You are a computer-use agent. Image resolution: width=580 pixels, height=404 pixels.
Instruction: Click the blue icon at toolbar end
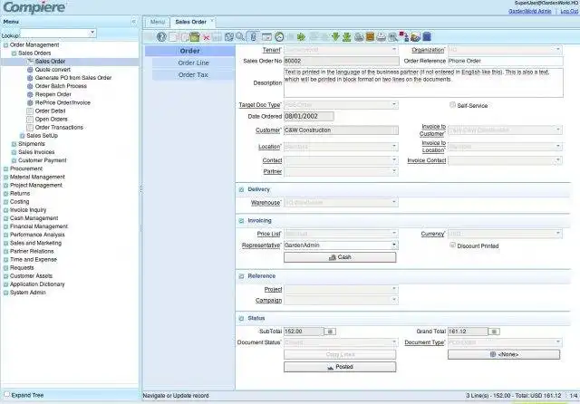[x=427, y=36]
